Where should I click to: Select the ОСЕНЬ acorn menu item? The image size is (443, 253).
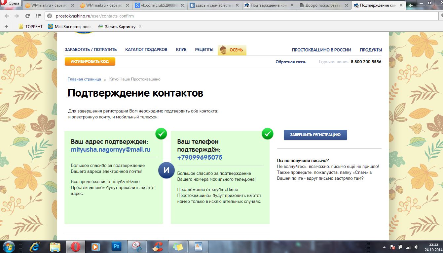point(232,50)
